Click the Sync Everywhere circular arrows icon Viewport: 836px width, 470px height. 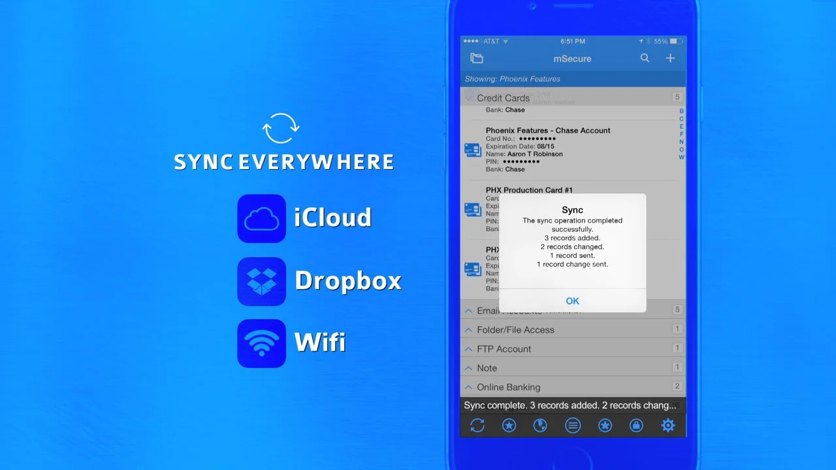(281, 128)
